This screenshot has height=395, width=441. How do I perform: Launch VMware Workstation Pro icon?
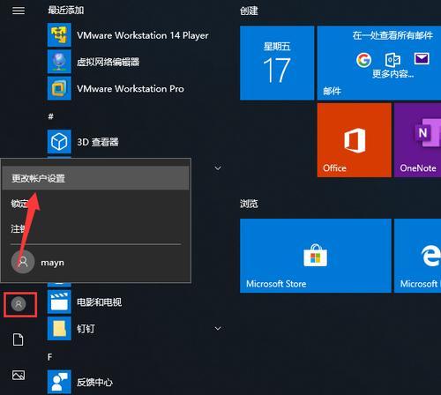coord(59,88)
